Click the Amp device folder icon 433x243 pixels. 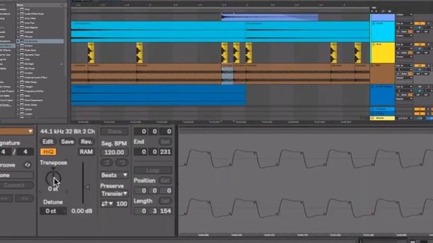22,9
